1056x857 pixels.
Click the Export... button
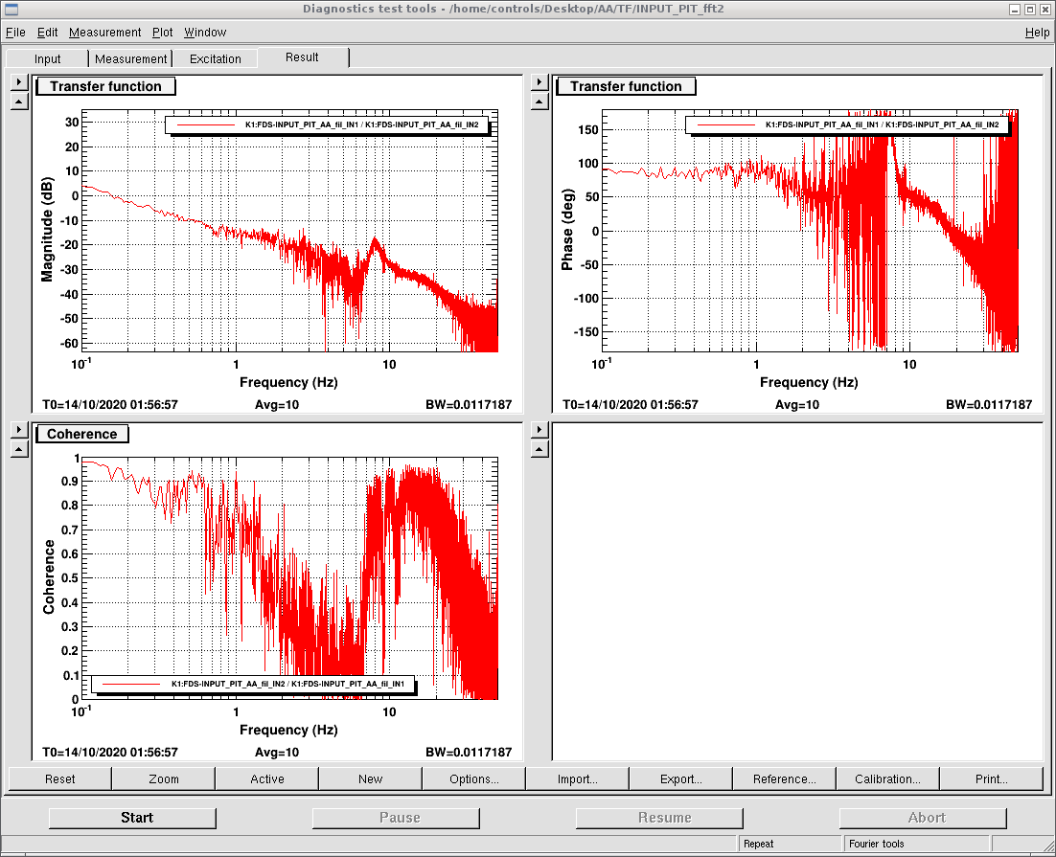(x=681, y=778)
